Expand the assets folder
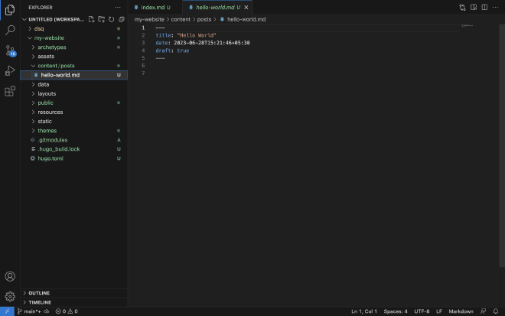The height and width of the screenshot is (316, 505). (x=73, y=57)
